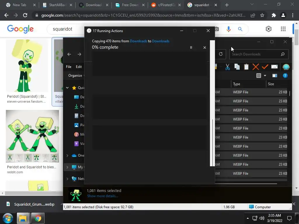Open the Chrome three-dot menu

(x=293, y=15)
